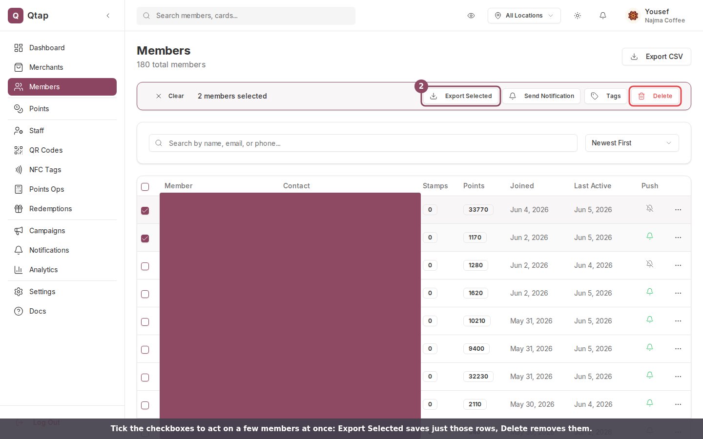Viewport: 703px width, 439px height.
Task: Click Export Selected button
Action: point(460,96)
